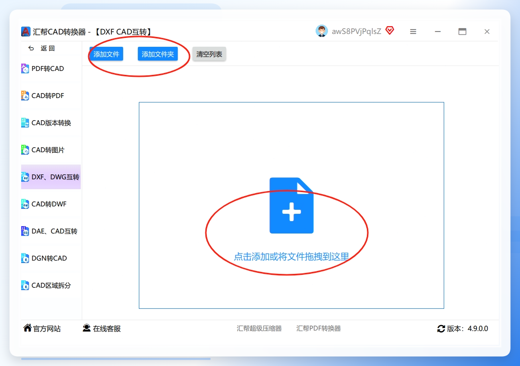Open the 汇帮PDF转换器 link
The height and width of the screenshot is (366, 520).
(319, 329)
